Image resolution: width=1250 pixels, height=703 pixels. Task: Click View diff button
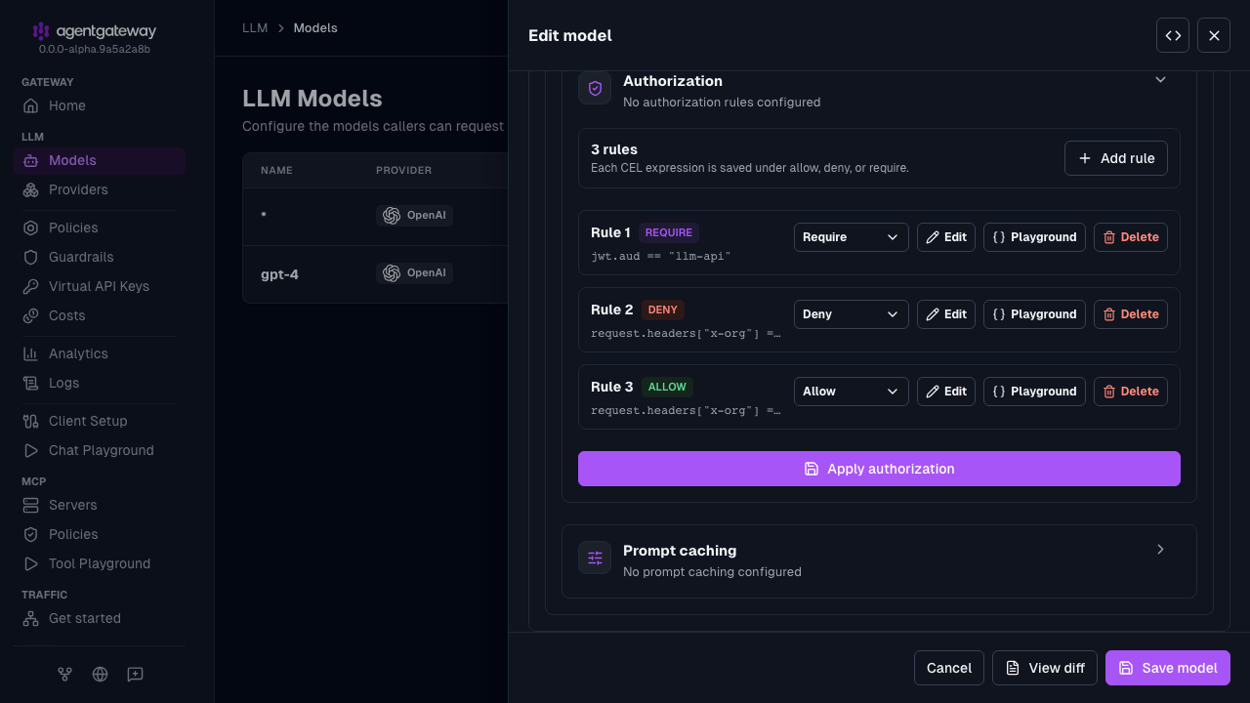click(1045, 668)
